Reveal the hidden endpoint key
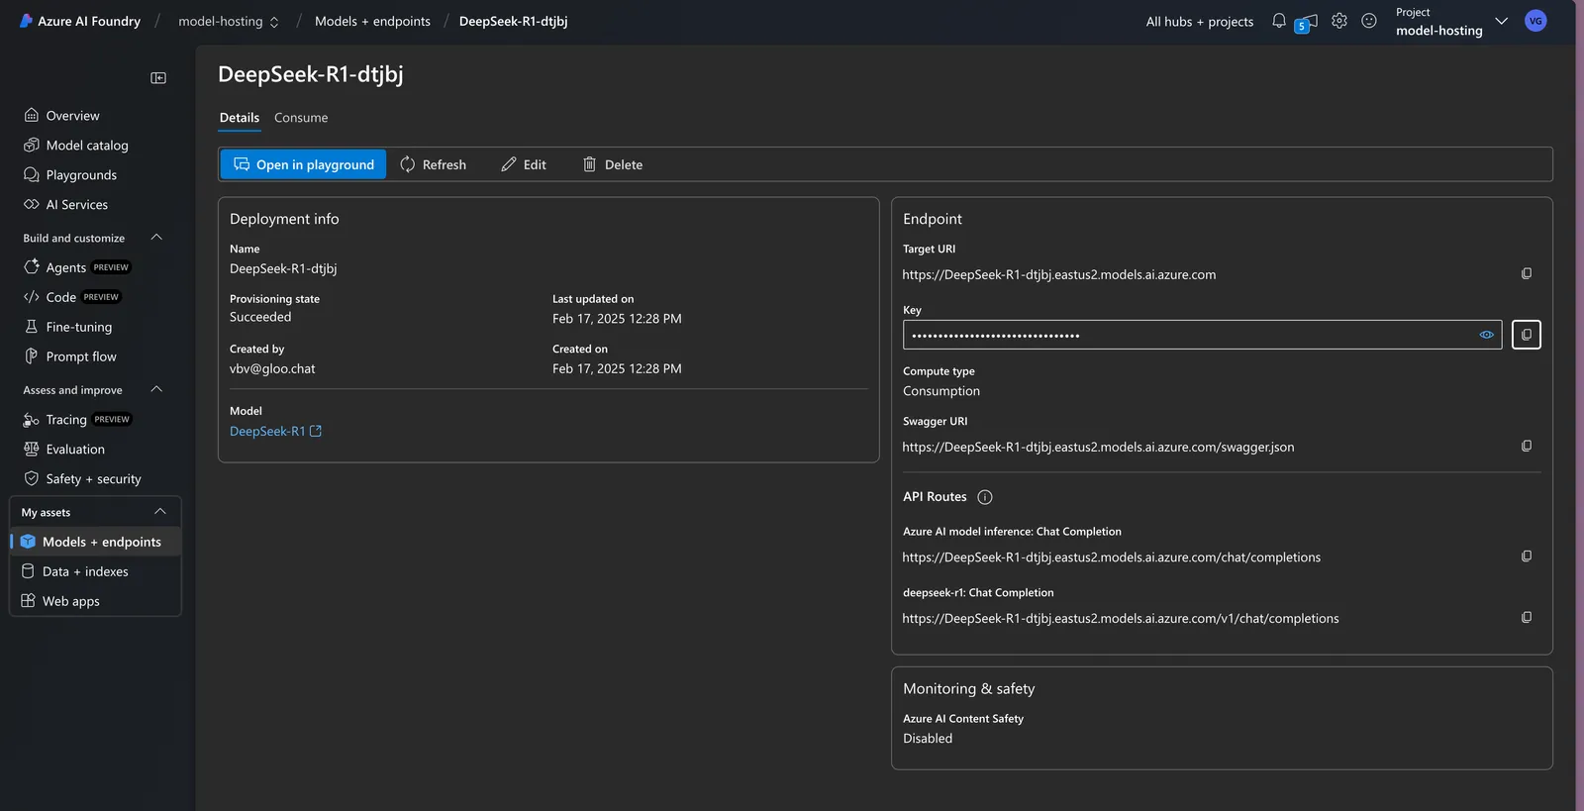The image size is (1584, 811). click(1486, 335)
